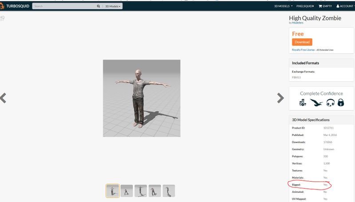Select the fifth zombie thumbnail
Screen dimensions: 355x202
coord(169,191)
